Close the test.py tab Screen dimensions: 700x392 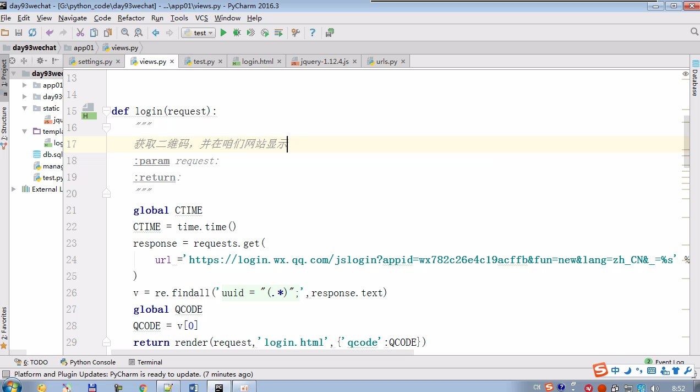221,62
